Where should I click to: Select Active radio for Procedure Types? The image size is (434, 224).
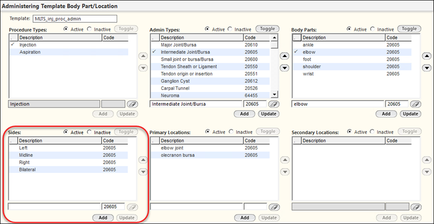click(65, 29)
